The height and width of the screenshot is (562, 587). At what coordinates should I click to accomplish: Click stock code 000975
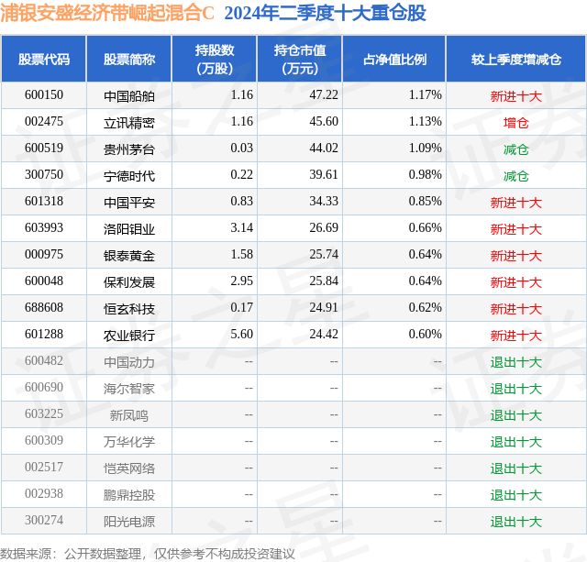[x=44, y=255]
